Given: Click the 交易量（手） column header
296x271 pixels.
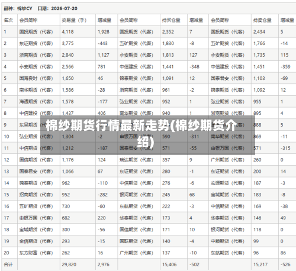Looking at the screenshot, I should click(x=74, y=20).
